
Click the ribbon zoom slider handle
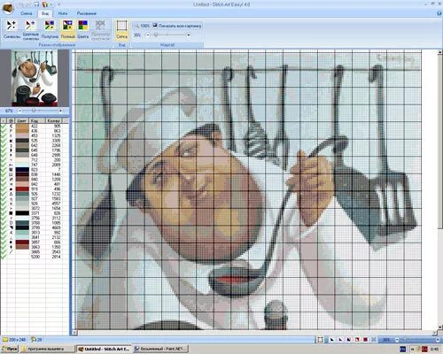pos(156,35)
